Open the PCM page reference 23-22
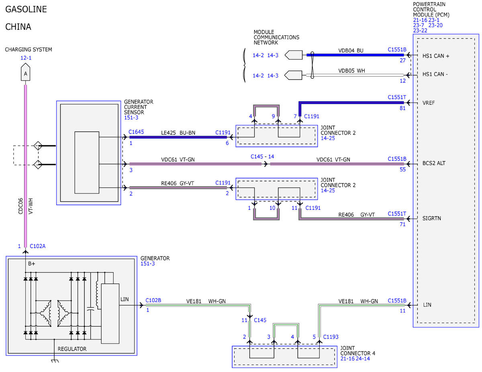The width and height of the screenshot is (482, 372). tap(420, 30)
